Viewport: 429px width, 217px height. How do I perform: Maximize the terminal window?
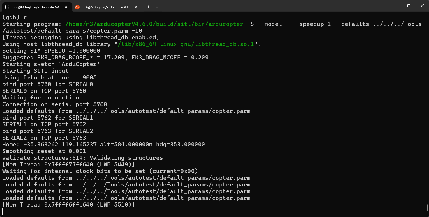coord(409,6)
